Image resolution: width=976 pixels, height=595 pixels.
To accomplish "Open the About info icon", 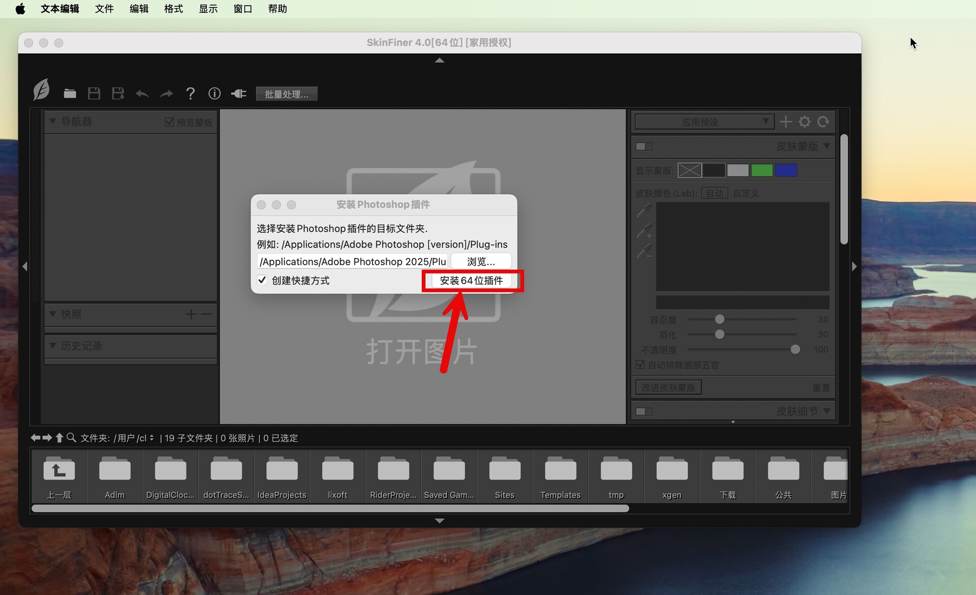I will click(215, 94).
